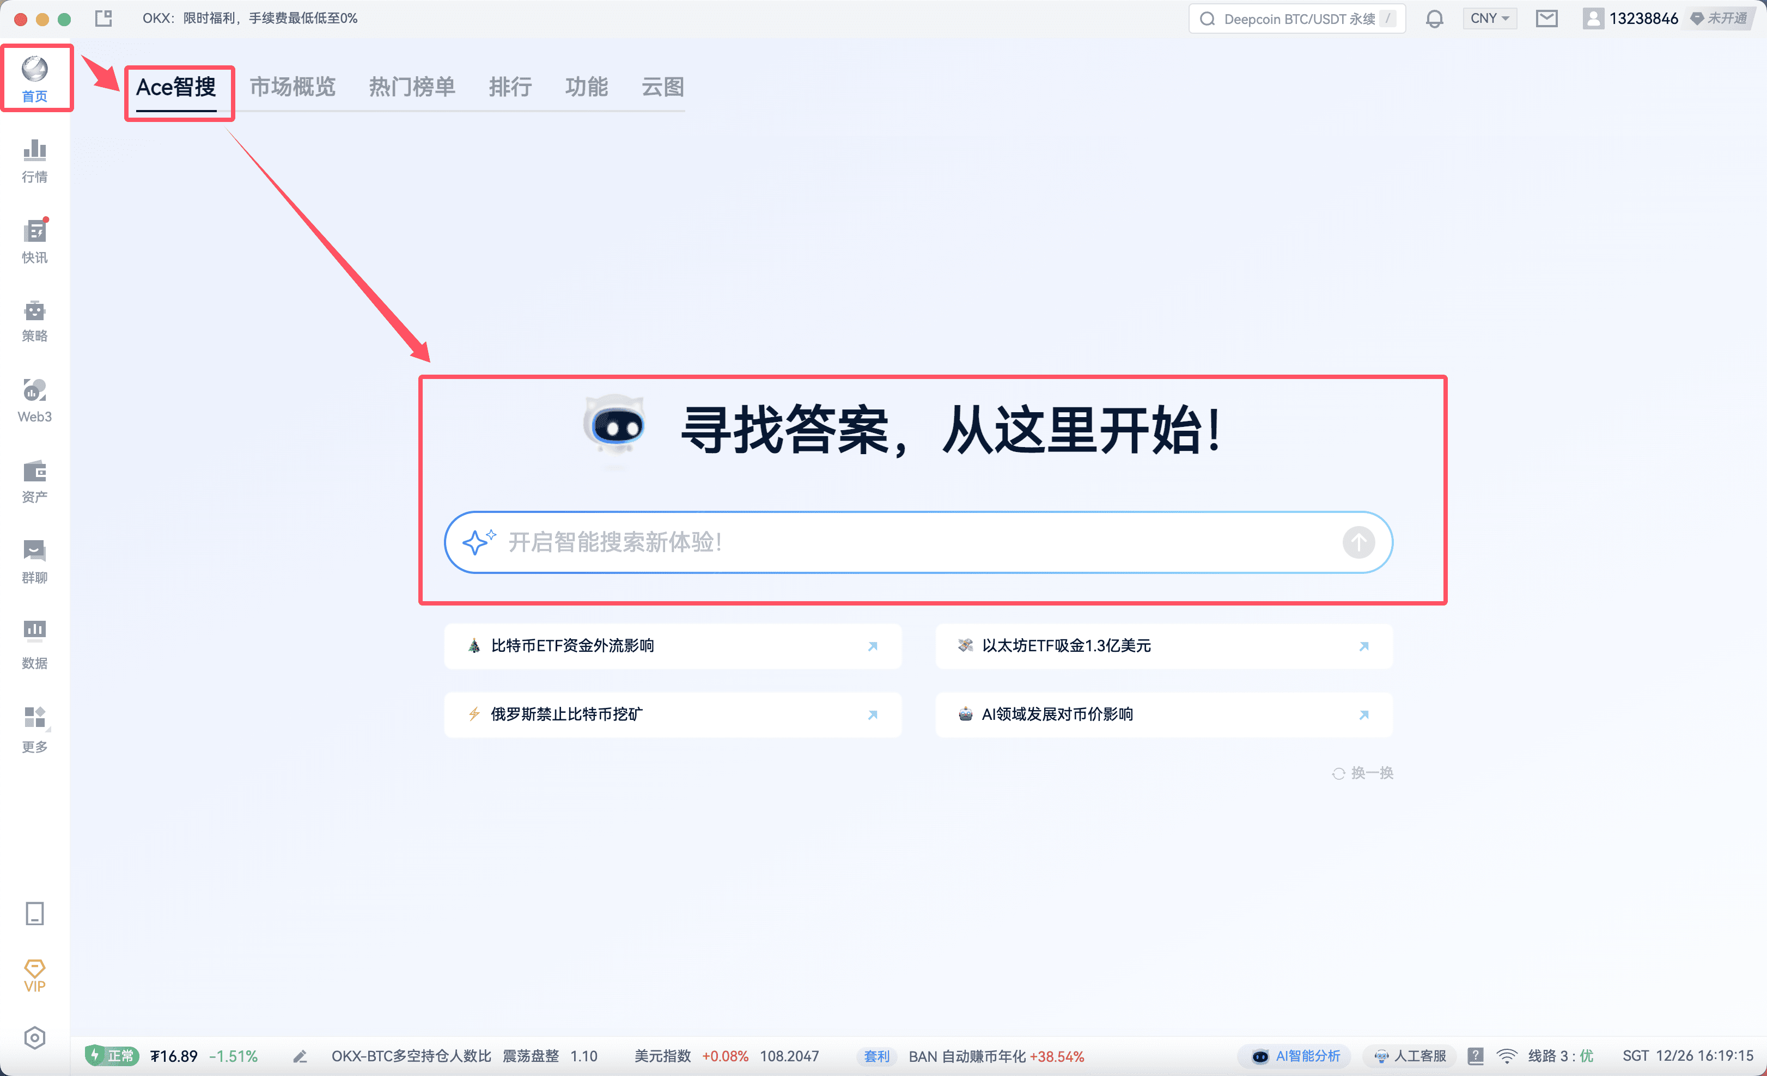Open the CNY currency dropdown
1767x1076 pixels.
[1489, 19]
